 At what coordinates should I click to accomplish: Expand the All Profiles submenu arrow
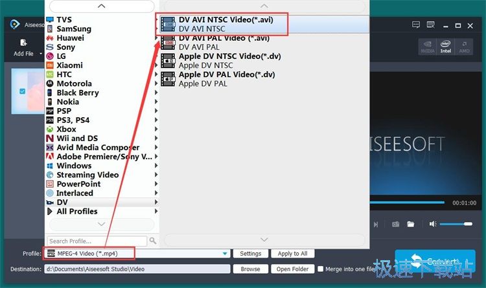156,211
